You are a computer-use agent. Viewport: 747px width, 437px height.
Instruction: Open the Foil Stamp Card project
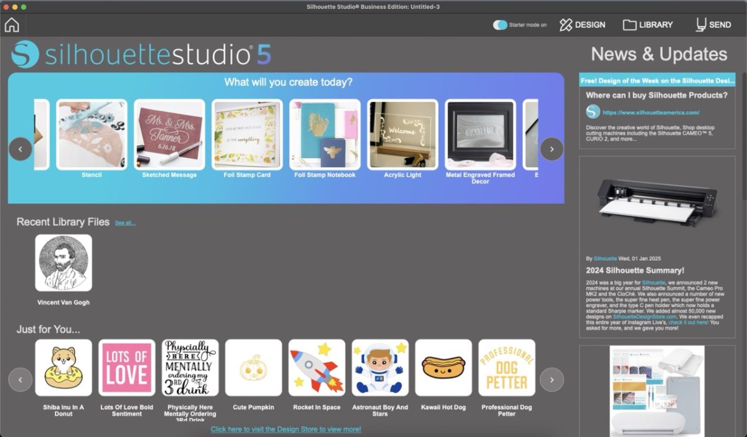(x=247, y=134)
